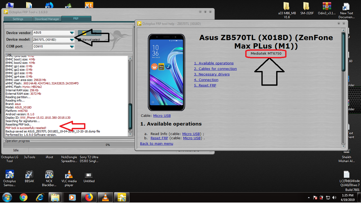
Task: Click the Operation progress bar
Action: [x=107, y=145]
